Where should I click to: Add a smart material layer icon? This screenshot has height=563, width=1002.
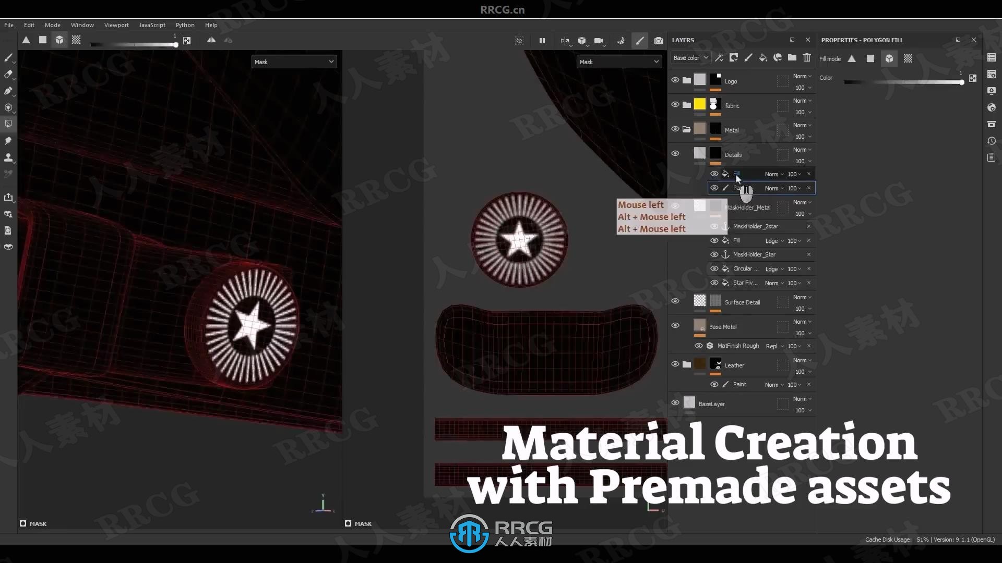[x=778, y=58]
